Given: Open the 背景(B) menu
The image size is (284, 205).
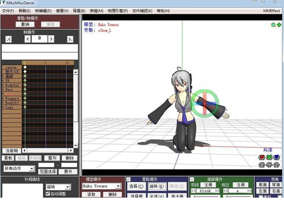Looking at the screenshot, I should (x=79, y=11).
